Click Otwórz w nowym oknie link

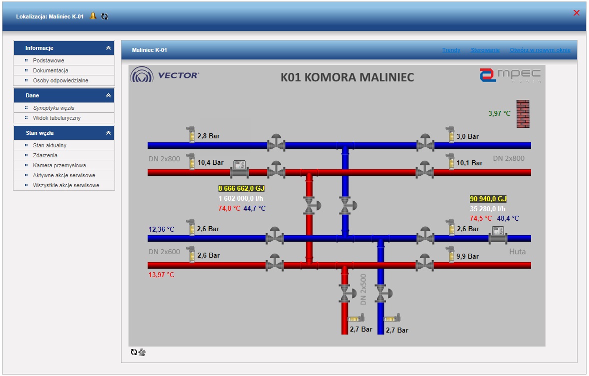point(540,50)
